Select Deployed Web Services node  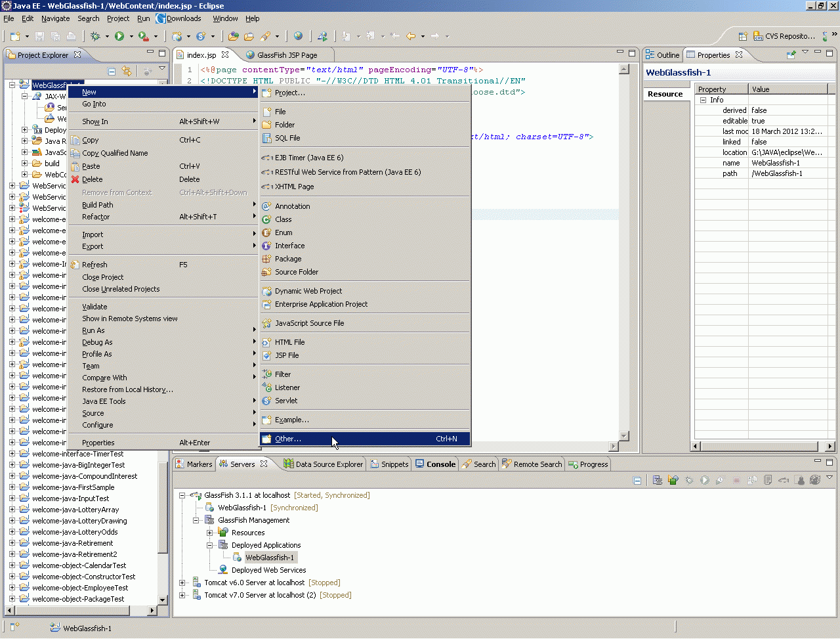tap(268, 570)
